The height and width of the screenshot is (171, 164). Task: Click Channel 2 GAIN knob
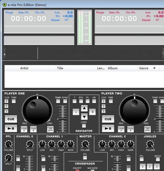(x=131, y=144)
